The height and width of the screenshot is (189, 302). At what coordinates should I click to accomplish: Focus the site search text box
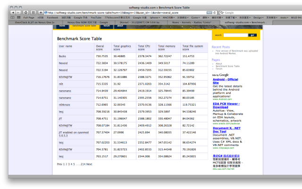pos(235,35)
